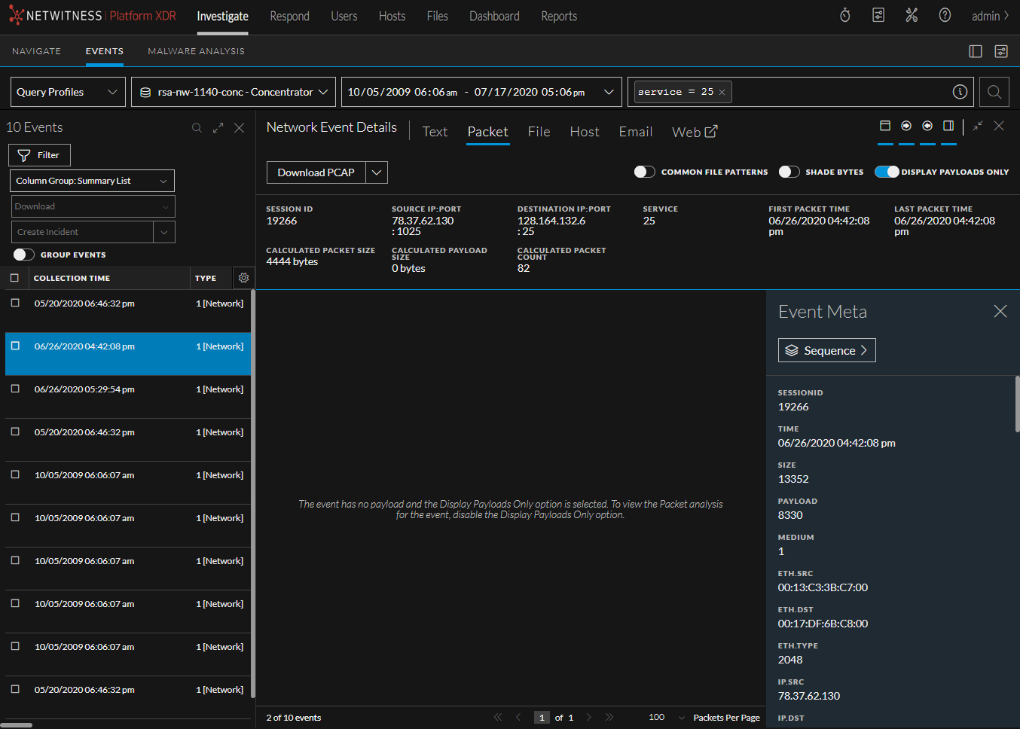Image resolution: width=1020 pixels, height=729 pixels.
Task: Open the admin tools wrench icon
Action: coord(912,14)
